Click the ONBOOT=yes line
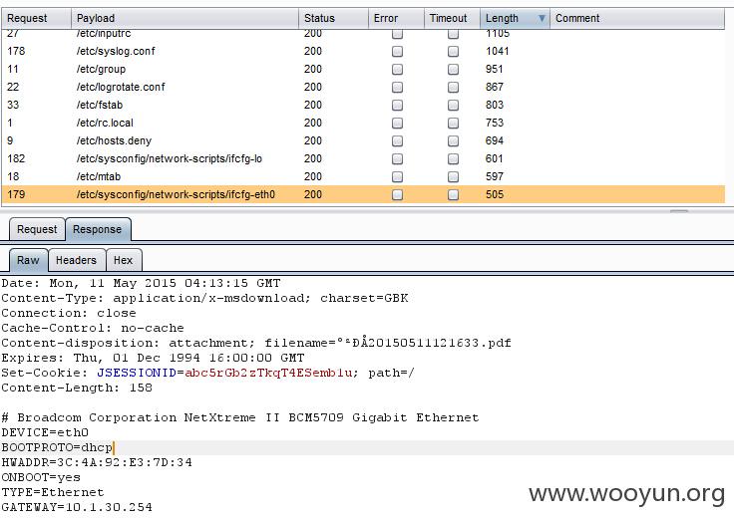The image size is (734, 522). coord(41,477)
